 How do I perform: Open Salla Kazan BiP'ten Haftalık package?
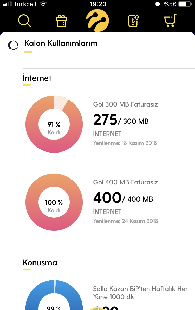click(140, 293)
